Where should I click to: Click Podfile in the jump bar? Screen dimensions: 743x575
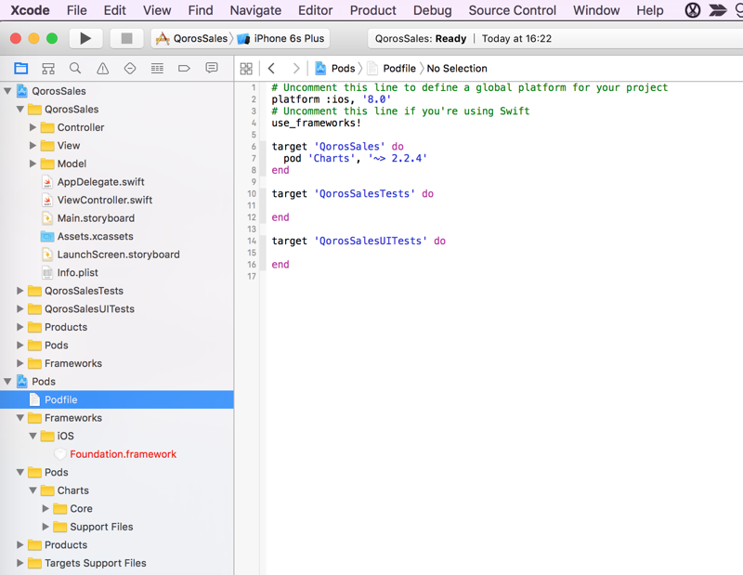coord(399,68)
